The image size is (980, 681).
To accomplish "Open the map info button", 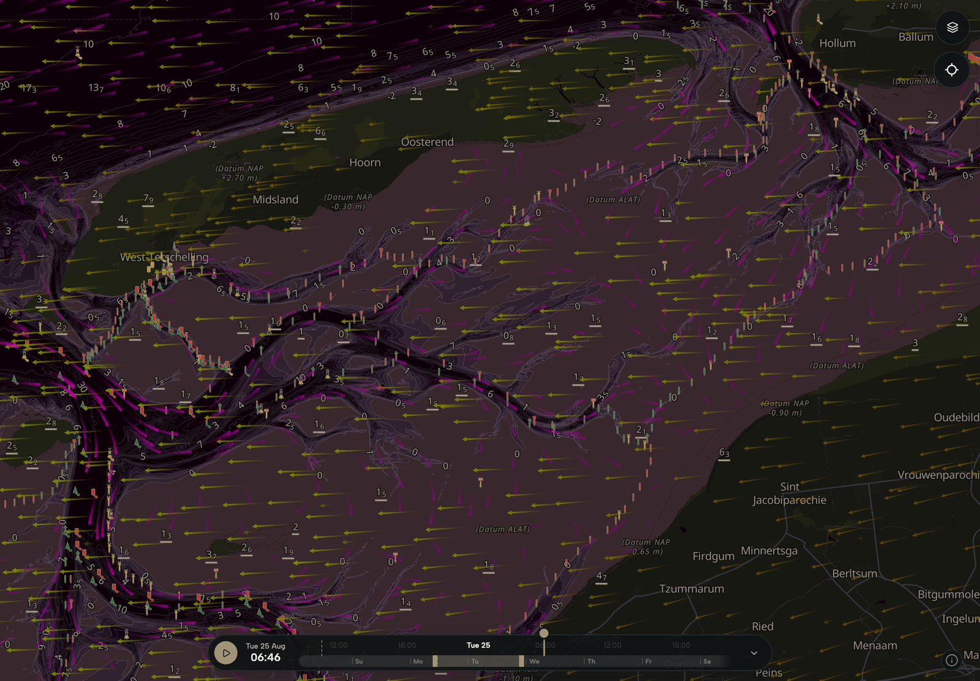I will [951, 660].
